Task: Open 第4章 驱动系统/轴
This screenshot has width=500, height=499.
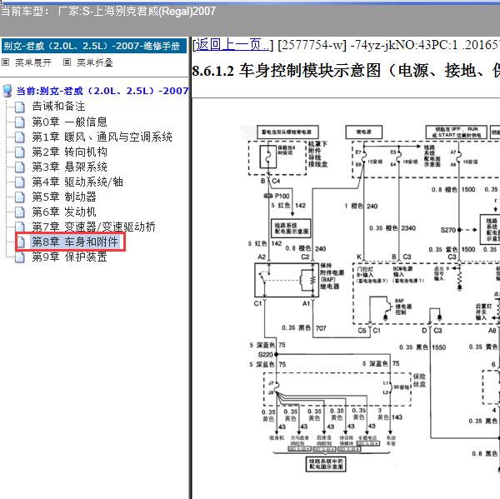Action: (77, 182)
